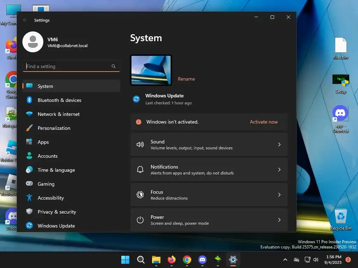
Task: Open the Notifications settings row
Action: (209, 170)
